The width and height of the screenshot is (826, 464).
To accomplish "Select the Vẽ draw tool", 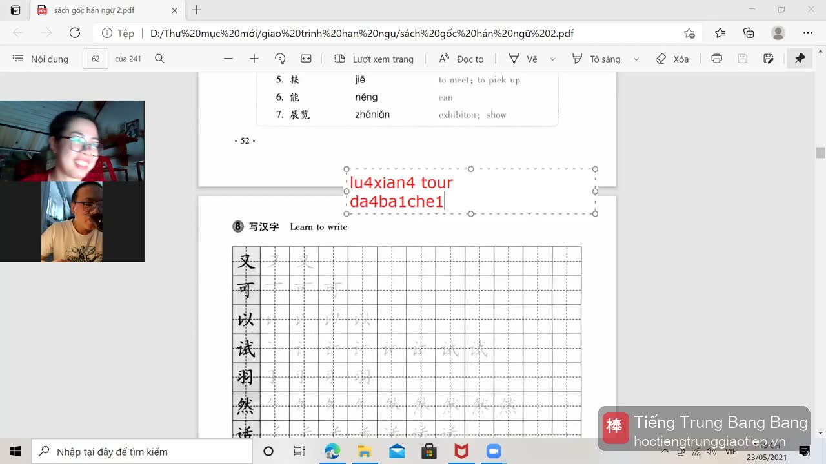I will 523,59.
